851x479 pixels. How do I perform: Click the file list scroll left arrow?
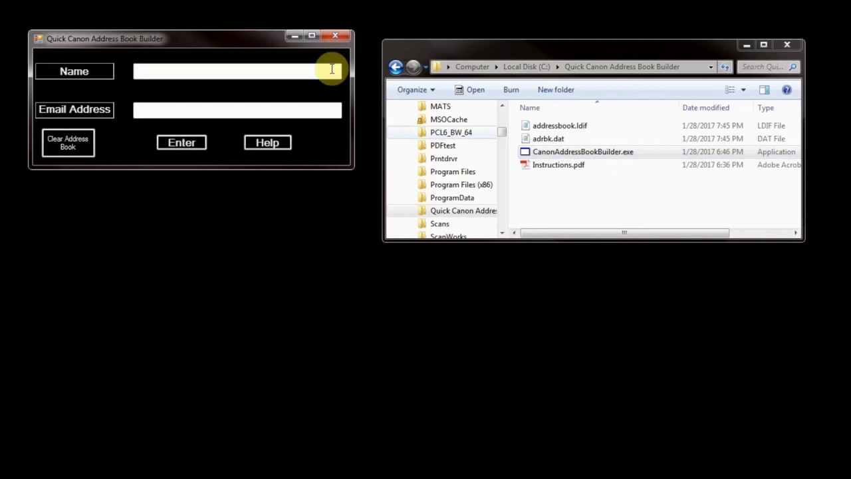[514, 233]
